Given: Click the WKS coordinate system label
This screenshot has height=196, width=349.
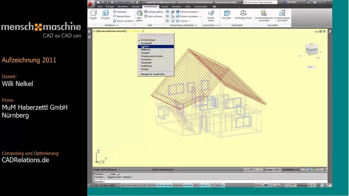Looking at the screenshot, I should [x=310, y=67].
